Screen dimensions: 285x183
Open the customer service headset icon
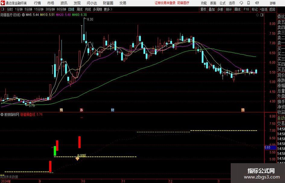[x=241, y=3]
